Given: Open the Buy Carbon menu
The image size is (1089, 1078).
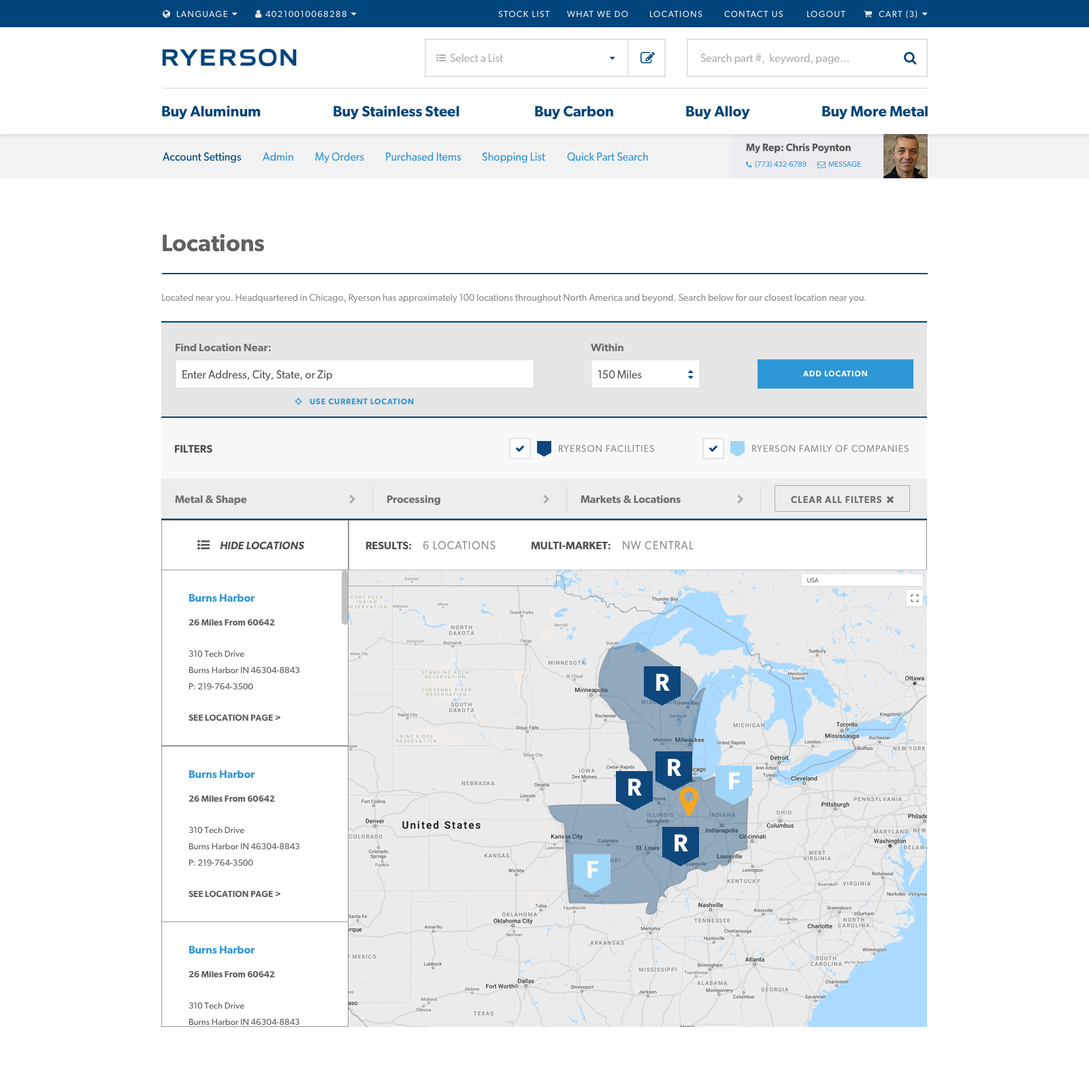Looking at the screenshot, I should (x=574, y=112).
